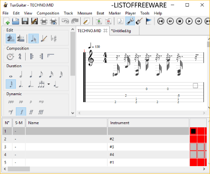Screen dimensions: 210x174
Task: Enable score edition pencil mode
Action: click(44, 38)
